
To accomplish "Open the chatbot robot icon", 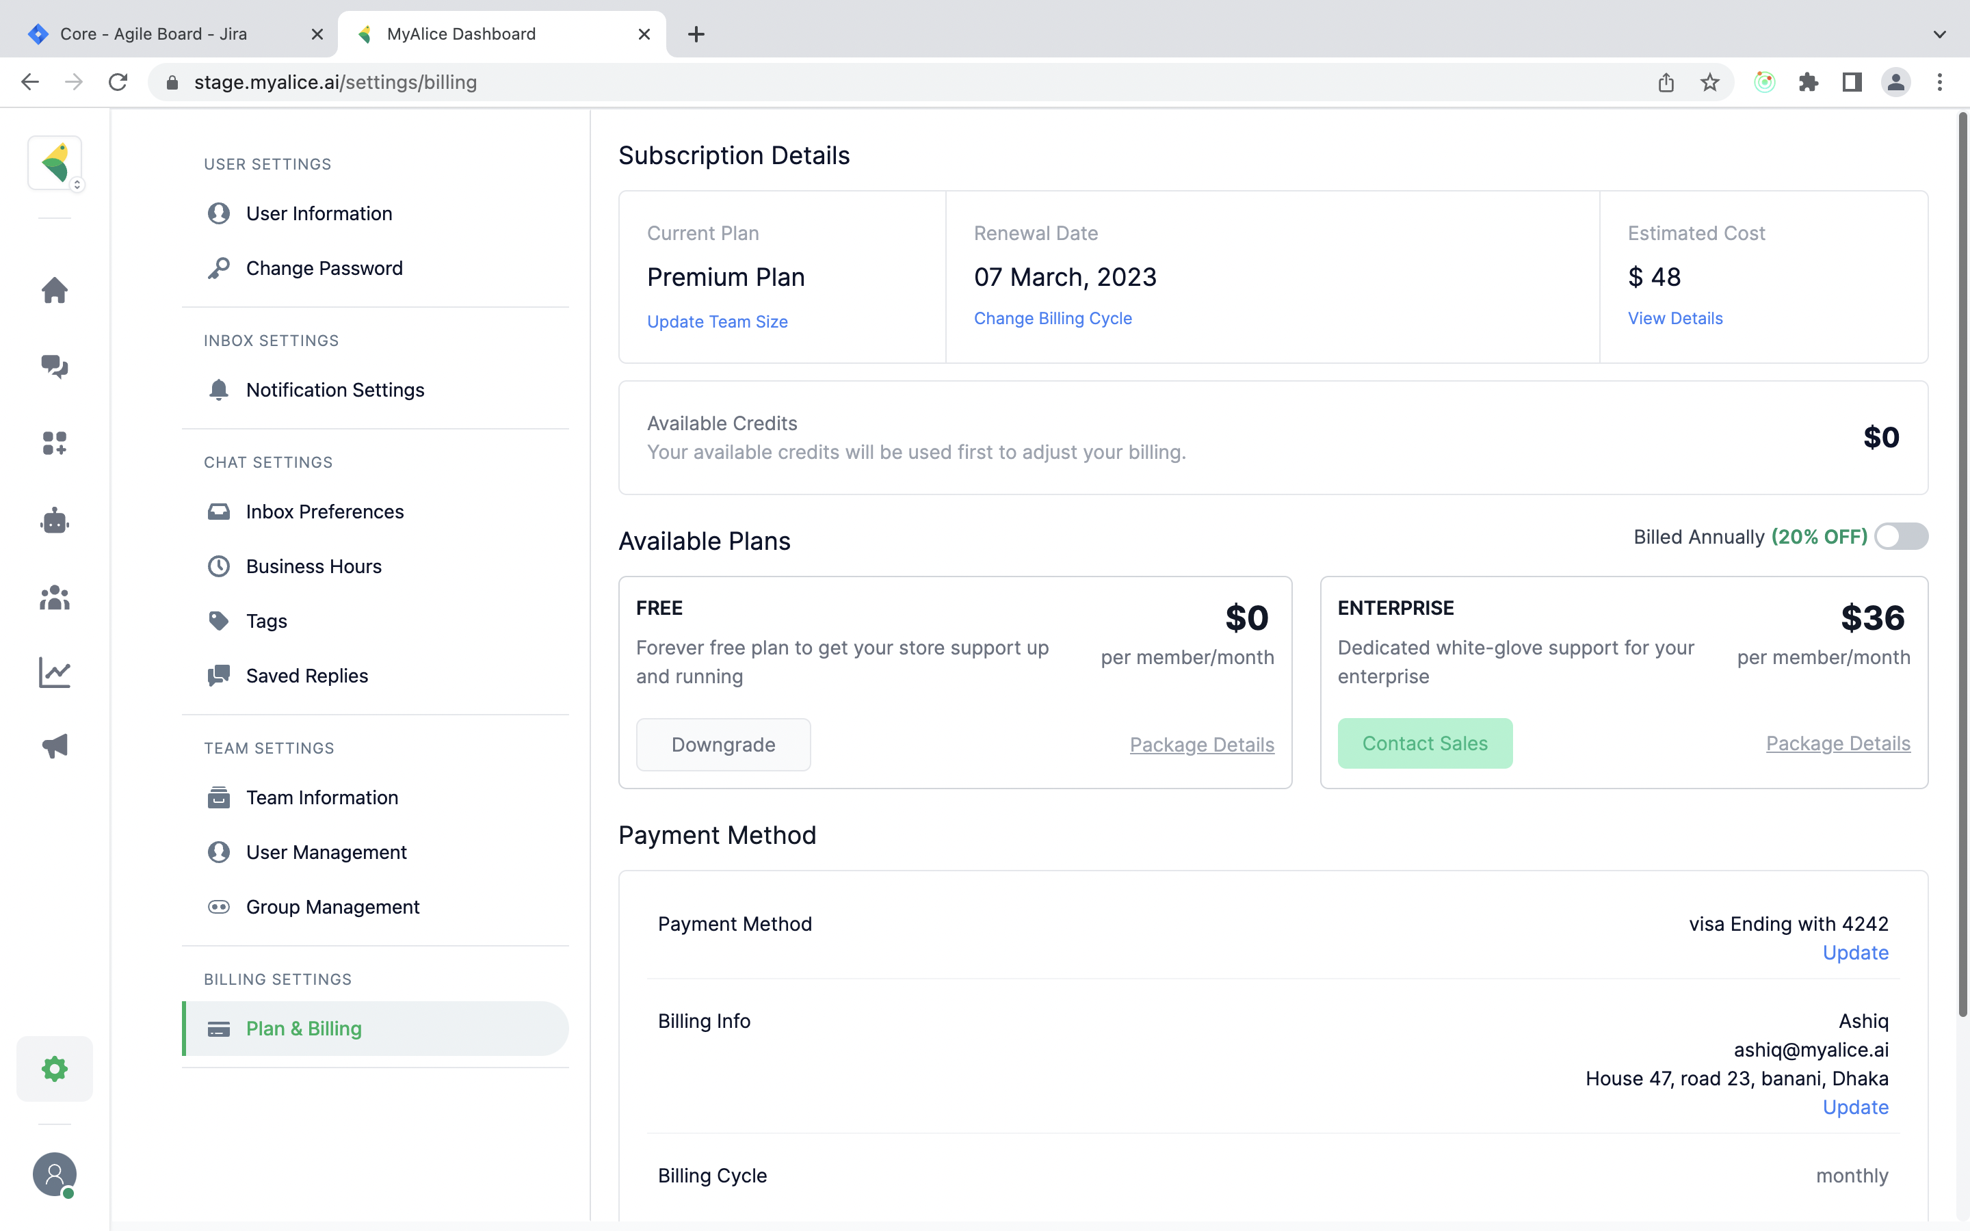I will point(55,520).
